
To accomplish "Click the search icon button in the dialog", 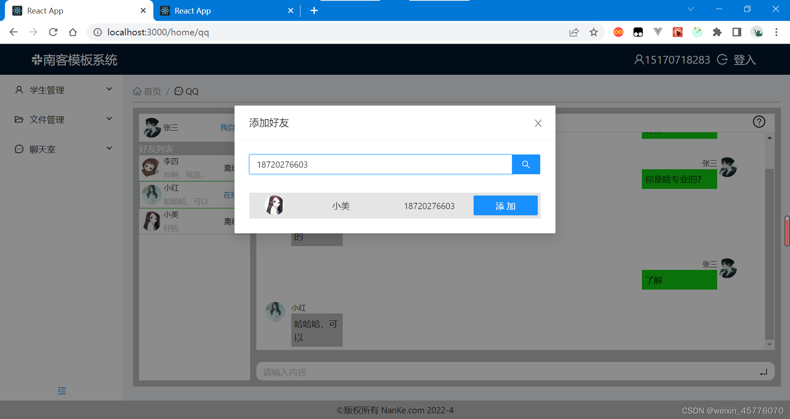I will tap(526, 164).
